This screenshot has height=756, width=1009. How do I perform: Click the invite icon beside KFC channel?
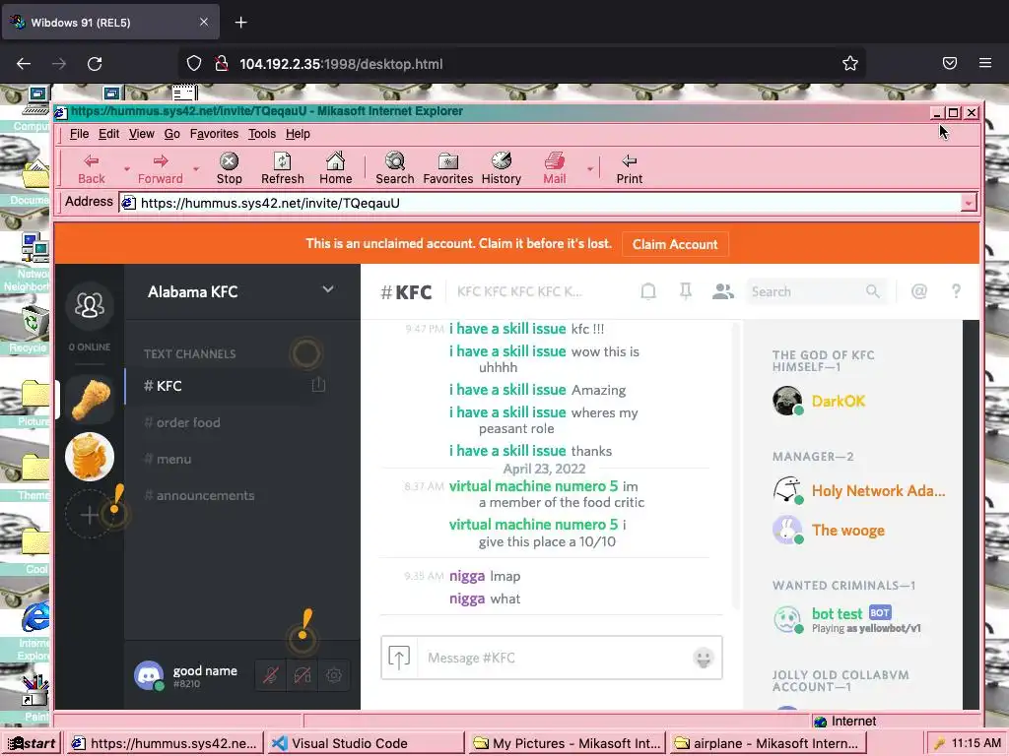click(x=318, y=385)
